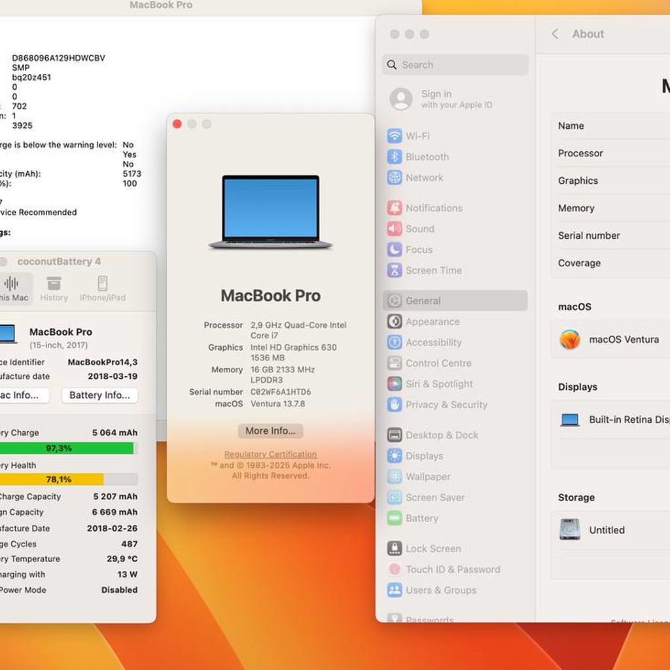Open Notifications bell icon in sidebar
Viewport: 670px width, 670px height.
395,208
